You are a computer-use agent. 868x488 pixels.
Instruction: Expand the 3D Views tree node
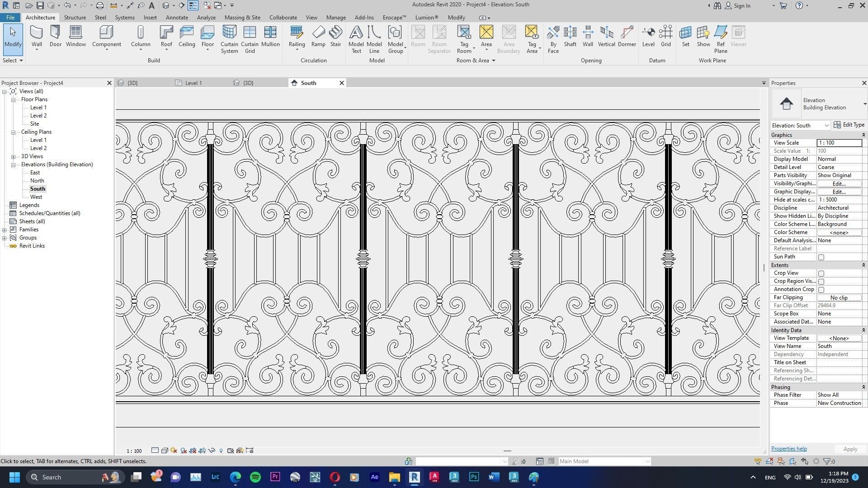click(14, 156)
